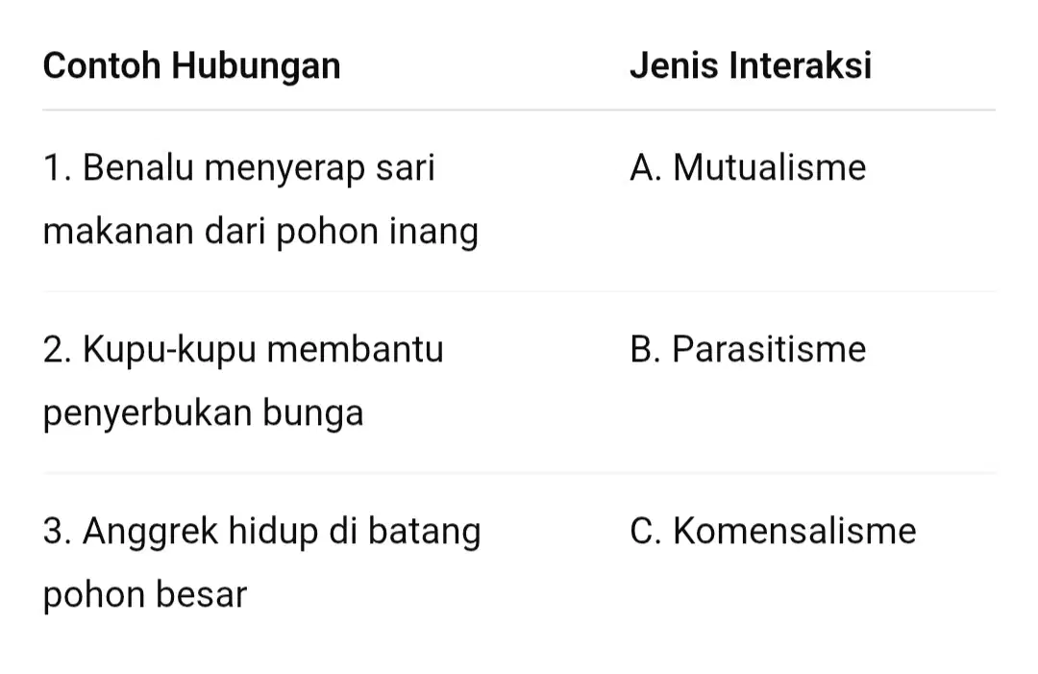Click the text "pohon besar"

coord(145,594)
